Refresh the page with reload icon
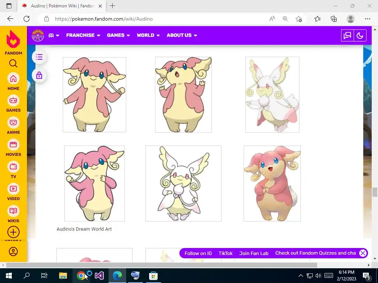The height and width of the screenshot is (283, 378). click(x=27, y=19)
